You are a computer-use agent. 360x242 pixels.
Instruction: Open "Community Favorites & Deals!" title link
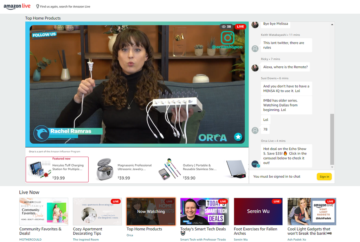click(40, 231)
